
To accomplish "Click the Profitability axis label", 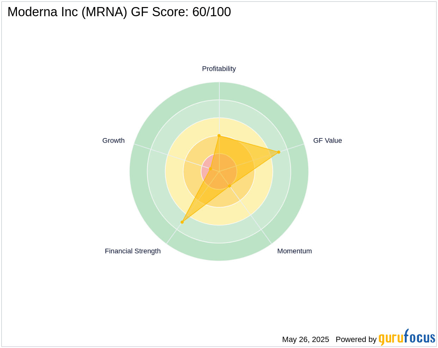I will tap(219, 69).
